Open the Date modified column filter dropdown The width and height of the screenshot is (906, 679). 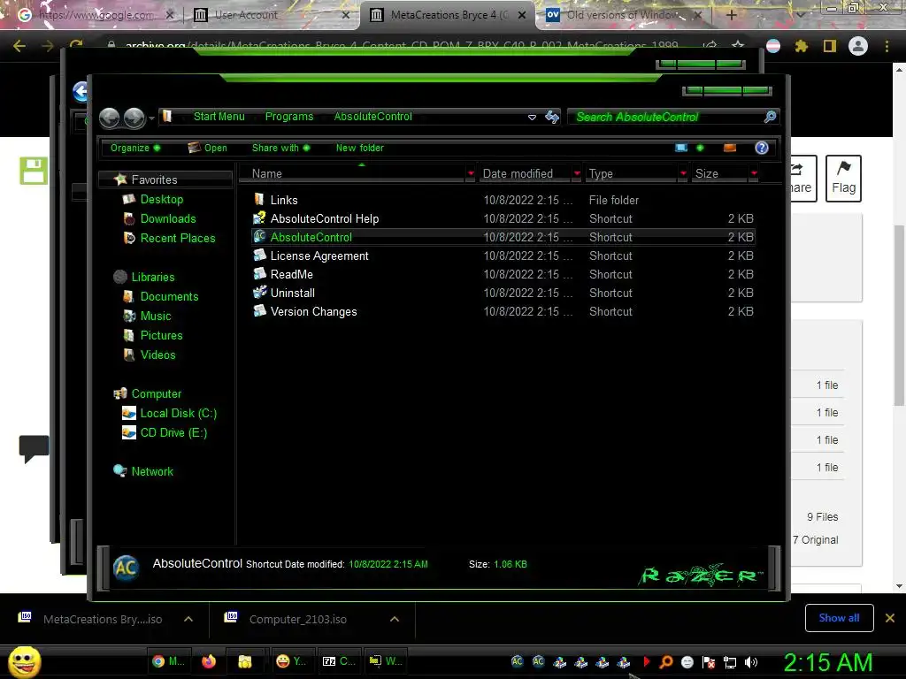[577, 174]
